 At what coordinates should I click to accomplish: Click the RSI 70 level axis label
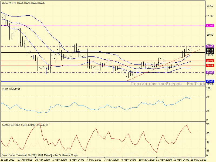click(208, 97)
